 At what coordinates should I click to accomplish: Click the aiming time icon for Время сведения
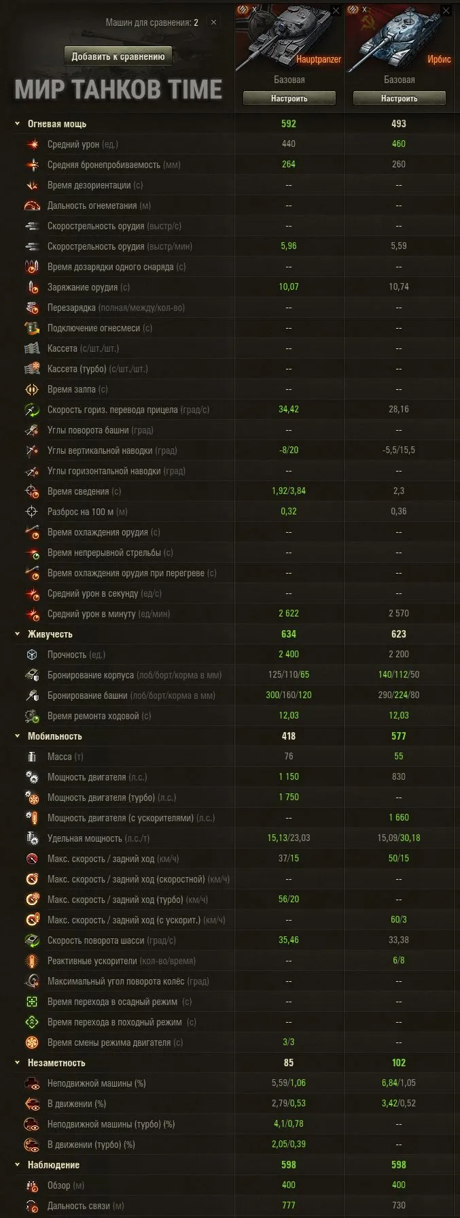(33, 491)
